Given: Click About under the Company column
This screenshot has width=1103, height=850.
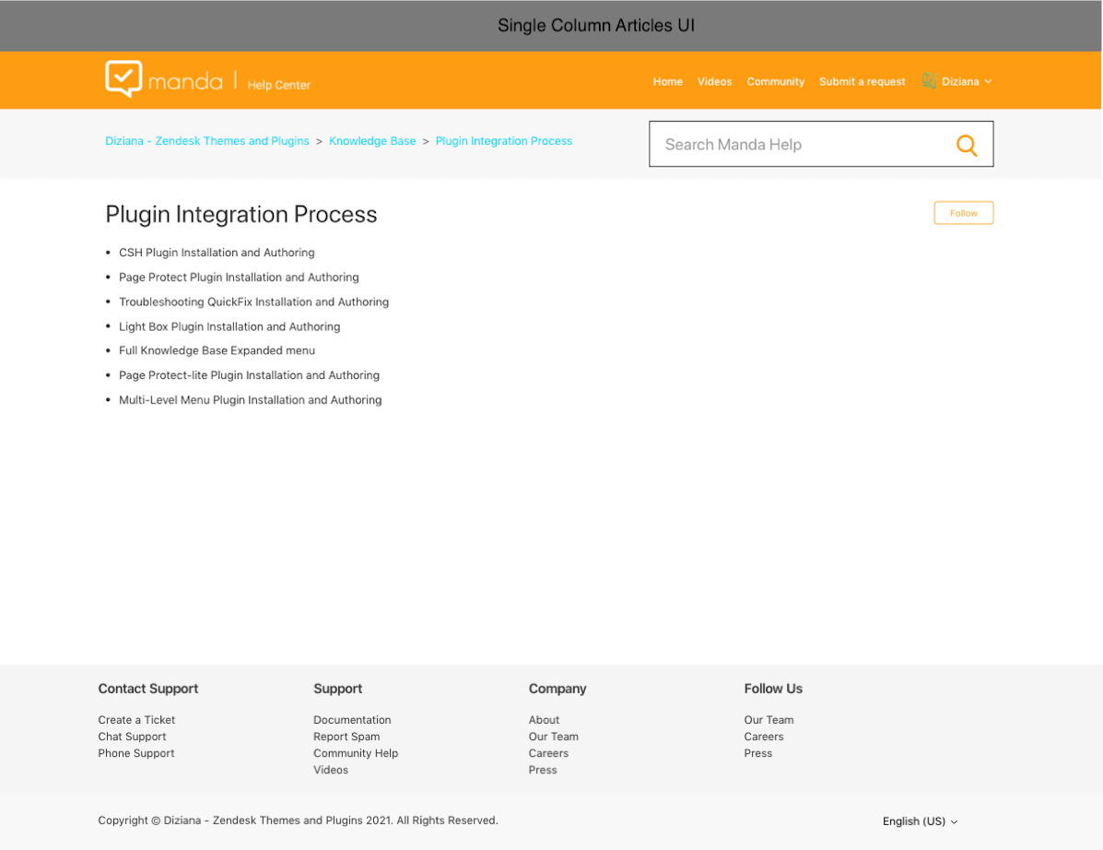Looking at the screenshot, I should [x=544, y=720].
